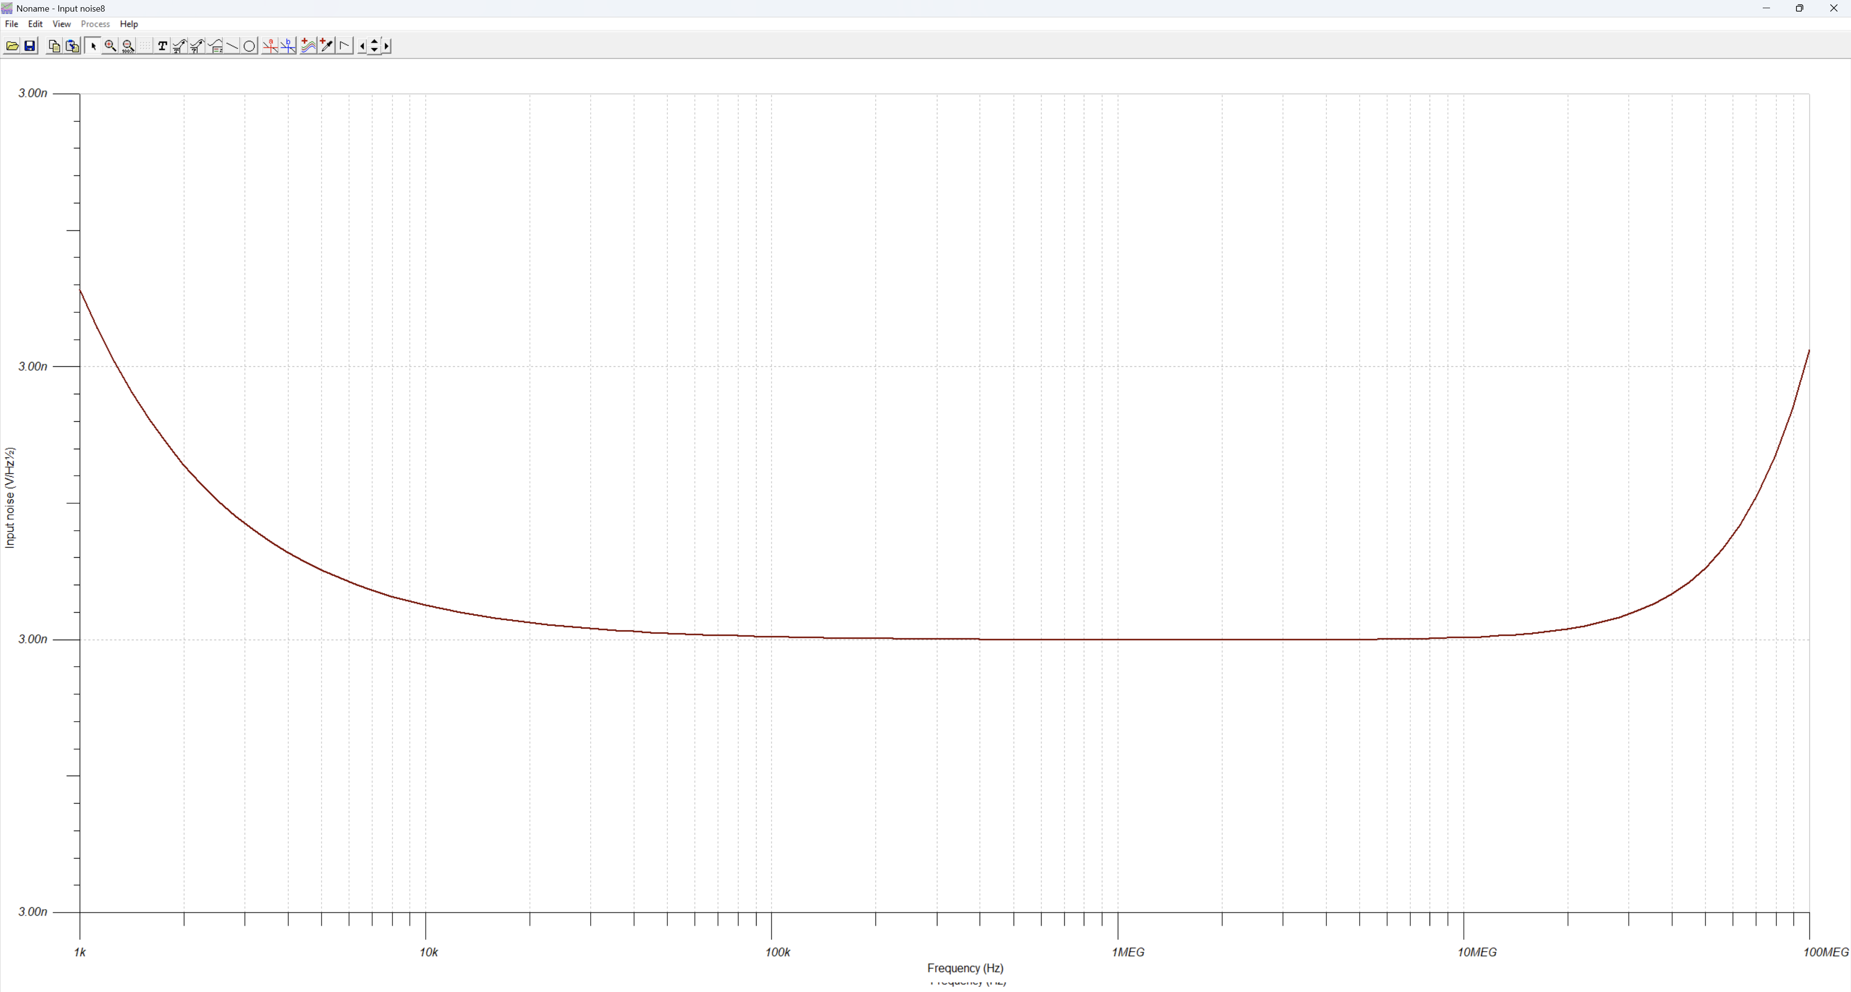
Task: Open the File menu
Action: 12,24
